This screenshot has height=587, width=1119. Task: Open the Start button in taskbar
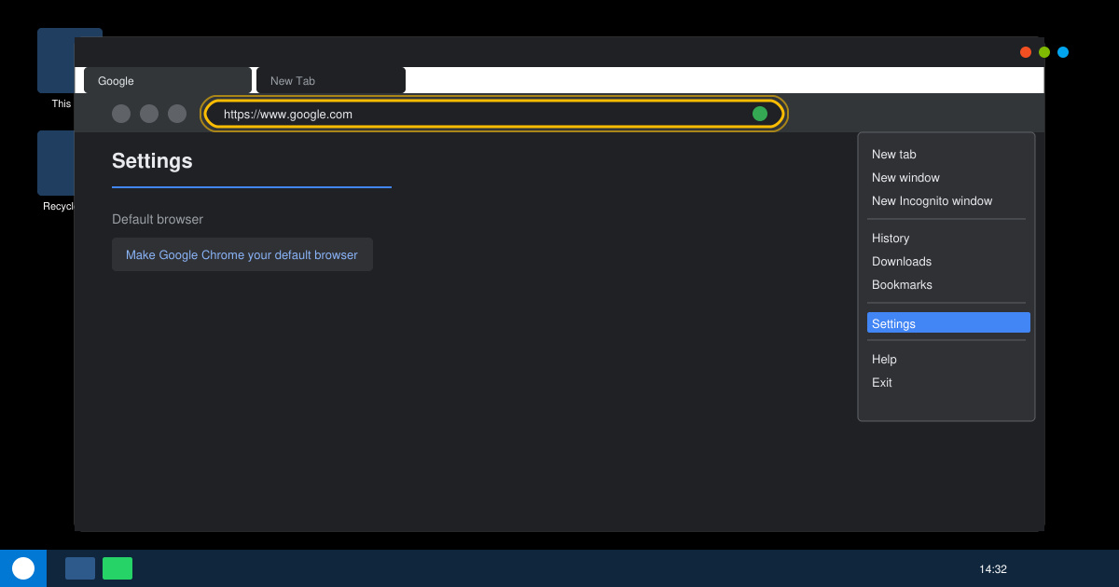tap(23, 568)
